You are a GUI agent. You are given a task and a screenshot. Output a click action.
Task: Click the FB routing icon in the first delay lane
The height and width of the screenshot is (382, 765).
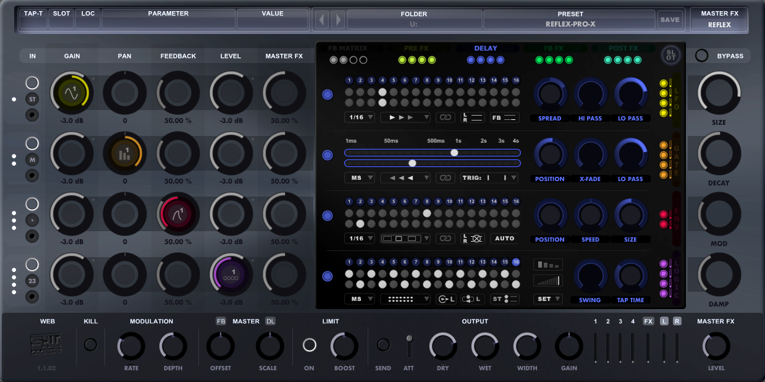coord(504,116)
